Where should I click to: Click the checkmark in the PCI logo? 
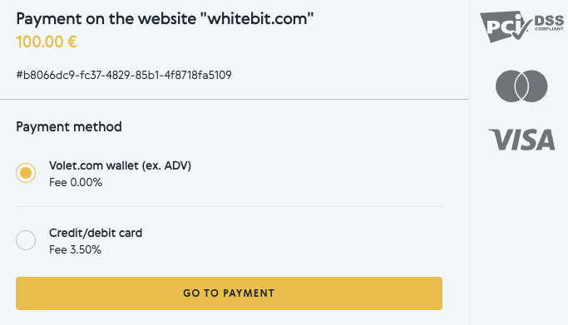tap(520, 28)
